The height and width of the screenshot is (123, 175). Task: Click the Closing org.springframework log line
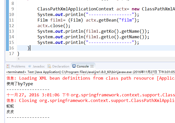[91, 100]
